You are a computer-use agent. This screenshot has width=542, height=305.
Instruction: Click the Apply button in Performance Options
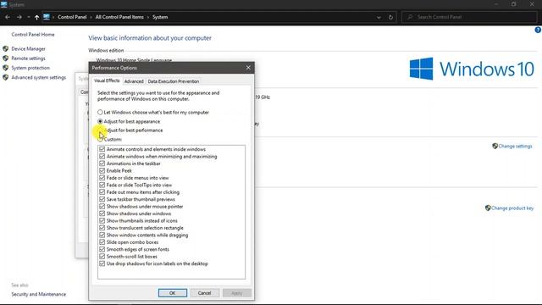(x=237, y=293)
